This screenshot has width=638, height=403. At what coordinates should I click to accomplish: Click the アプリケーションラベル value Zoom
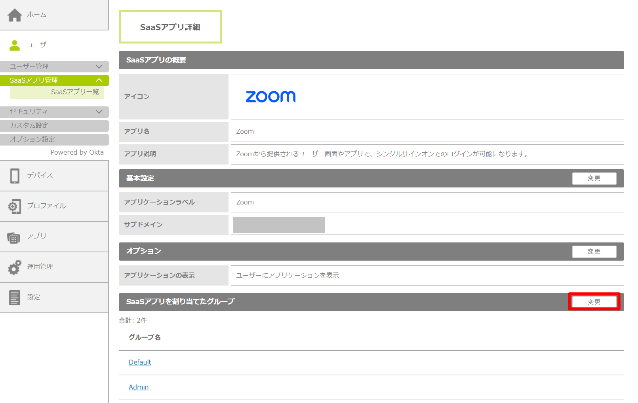(x=427, y=202)
